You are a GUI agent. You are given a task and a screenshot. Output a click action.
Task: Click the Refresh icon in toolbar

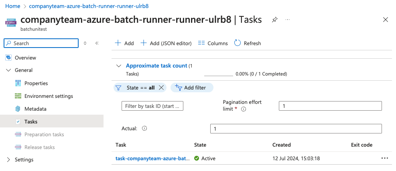point(238,43)
